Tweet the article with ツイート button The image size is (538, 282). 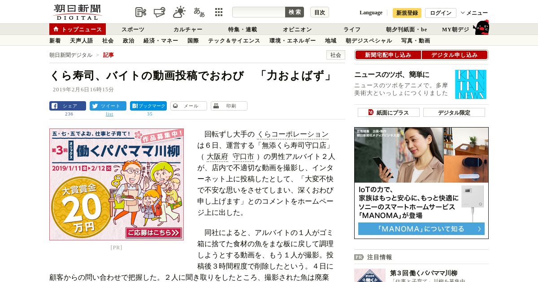point(108,106)
